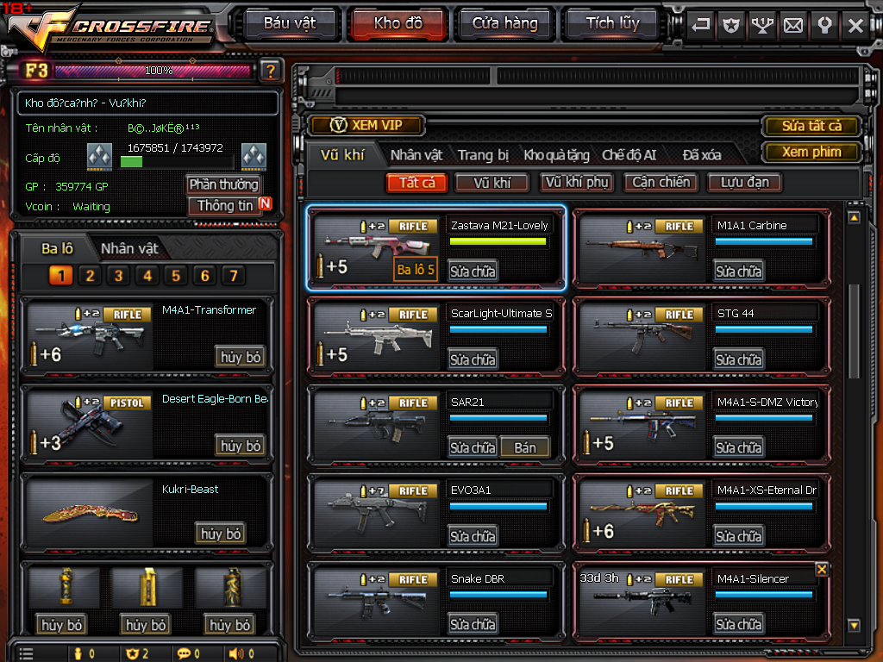The height and width of the screenshot is (662, 883).
Task: Select the EVO3A1 weapon image
Action: (376, 513)
